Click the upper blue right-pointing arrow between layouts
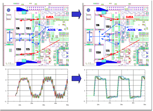The height and width of the screenshot is (111, 153). tap(76, 14)
